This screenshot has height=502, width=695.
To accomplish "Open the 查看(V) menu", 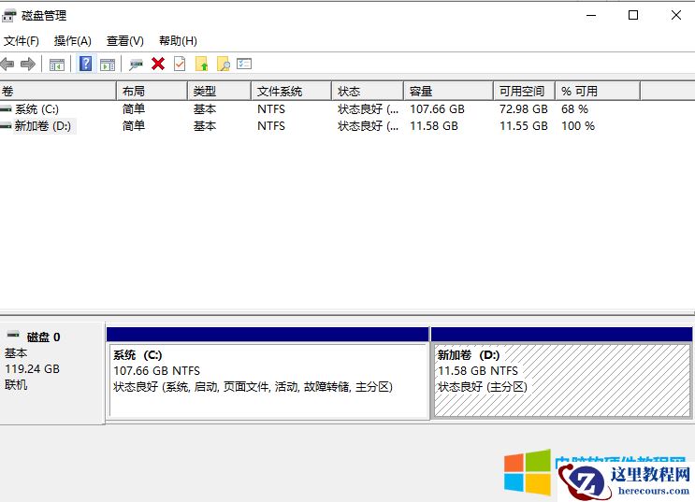I will (x=125, y=41).
